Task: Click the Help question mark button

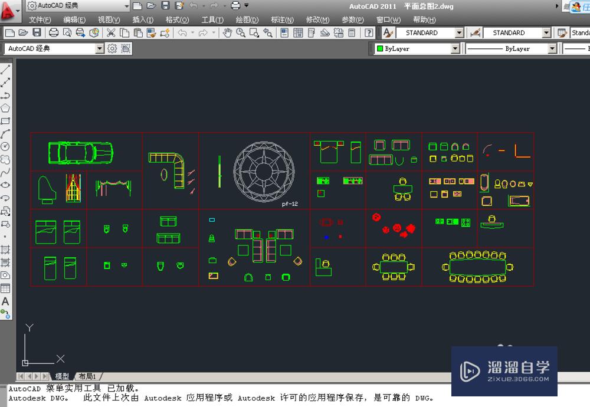Action: coord(369,34)
